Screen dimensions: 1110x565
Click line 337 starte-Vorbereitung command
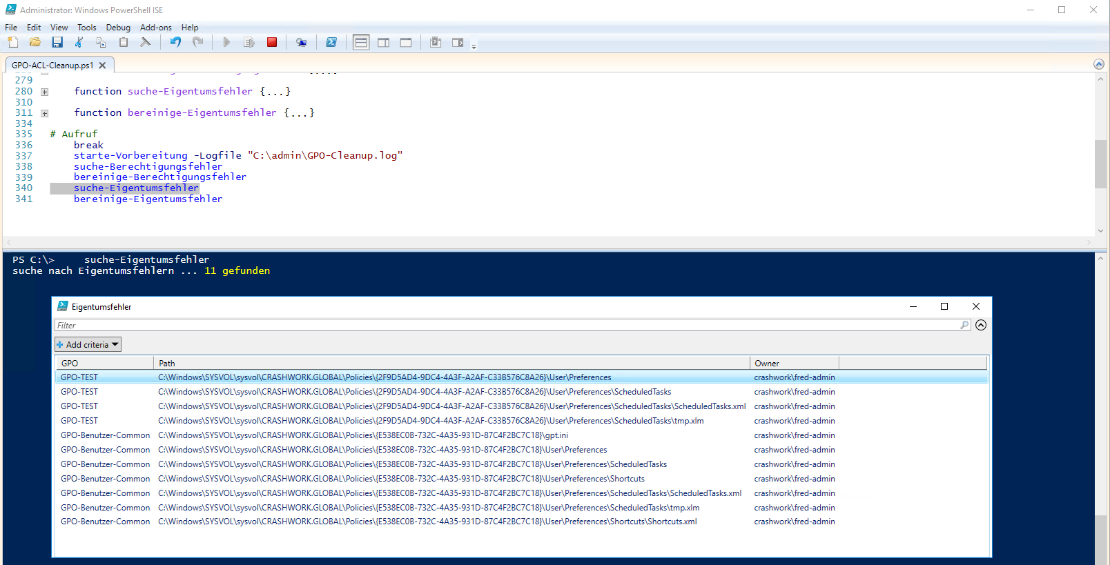pyautogui.click(x=238, y=156)
